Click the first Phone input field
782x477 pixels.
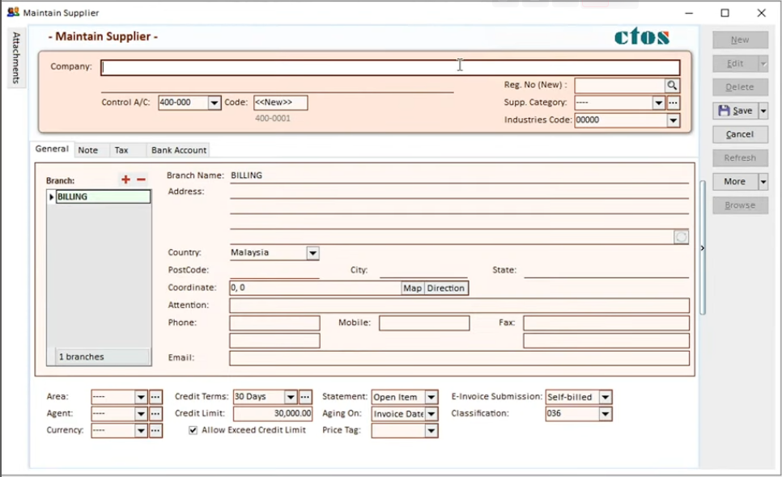tap(274, 323)
